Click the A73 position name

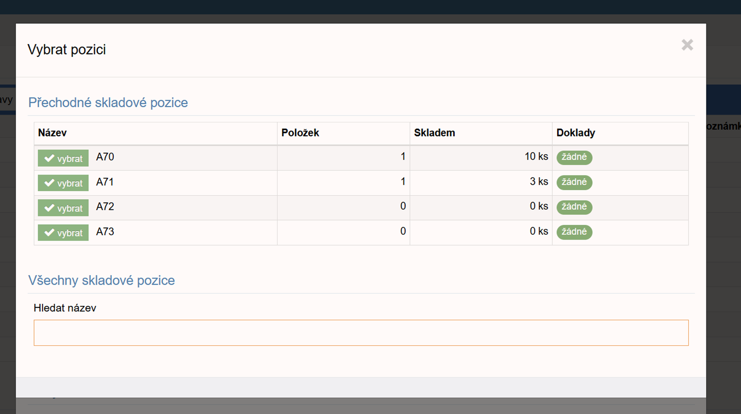(x=105, y=232)
